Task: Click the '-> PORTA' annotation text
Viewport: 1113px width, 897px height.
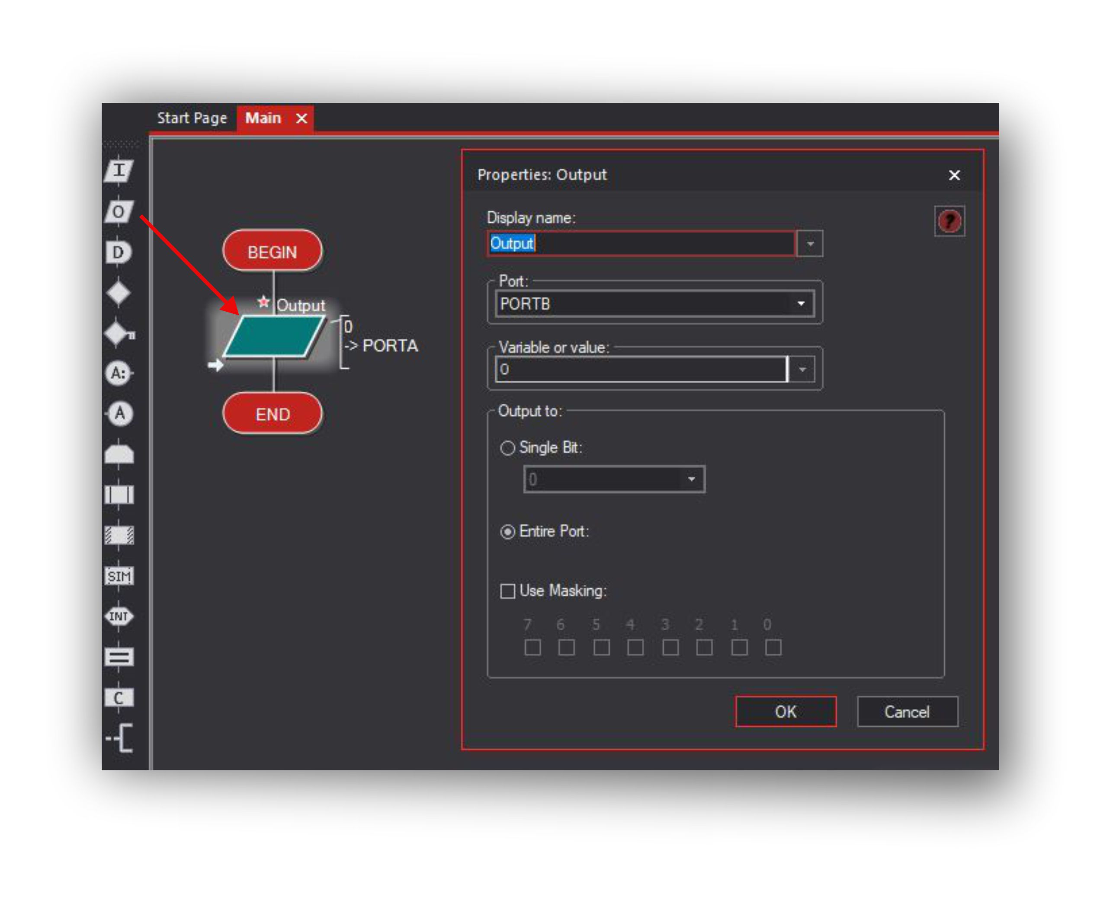Action: pos(382,346)
